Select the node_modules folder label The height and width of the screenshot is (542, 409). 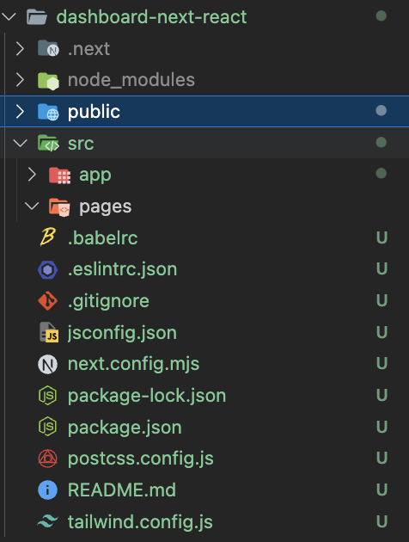click(131, 80)
